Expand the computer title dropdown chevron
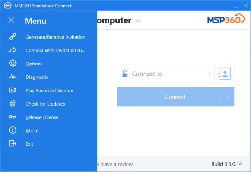 tap(138, 21)
